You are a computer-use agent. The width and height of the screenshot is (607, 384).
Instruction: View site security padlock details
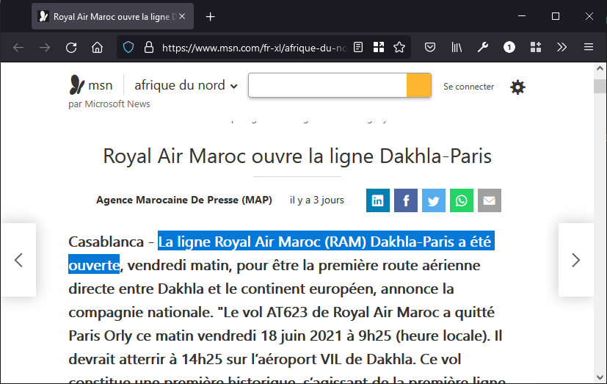click(149, 48)
